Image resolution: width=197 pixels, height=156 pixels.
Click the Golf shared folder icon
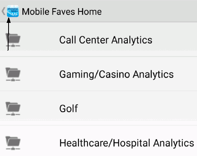tap(13, 109)
